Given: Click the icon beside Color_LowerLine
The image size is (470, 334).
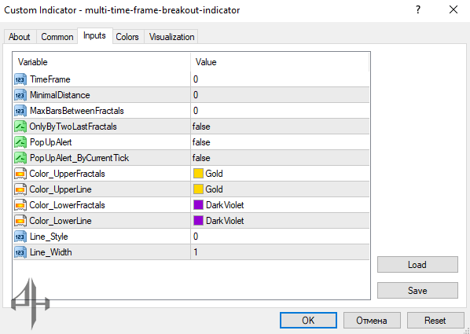Looking at the screenshot, I should (x=20, y=221).
